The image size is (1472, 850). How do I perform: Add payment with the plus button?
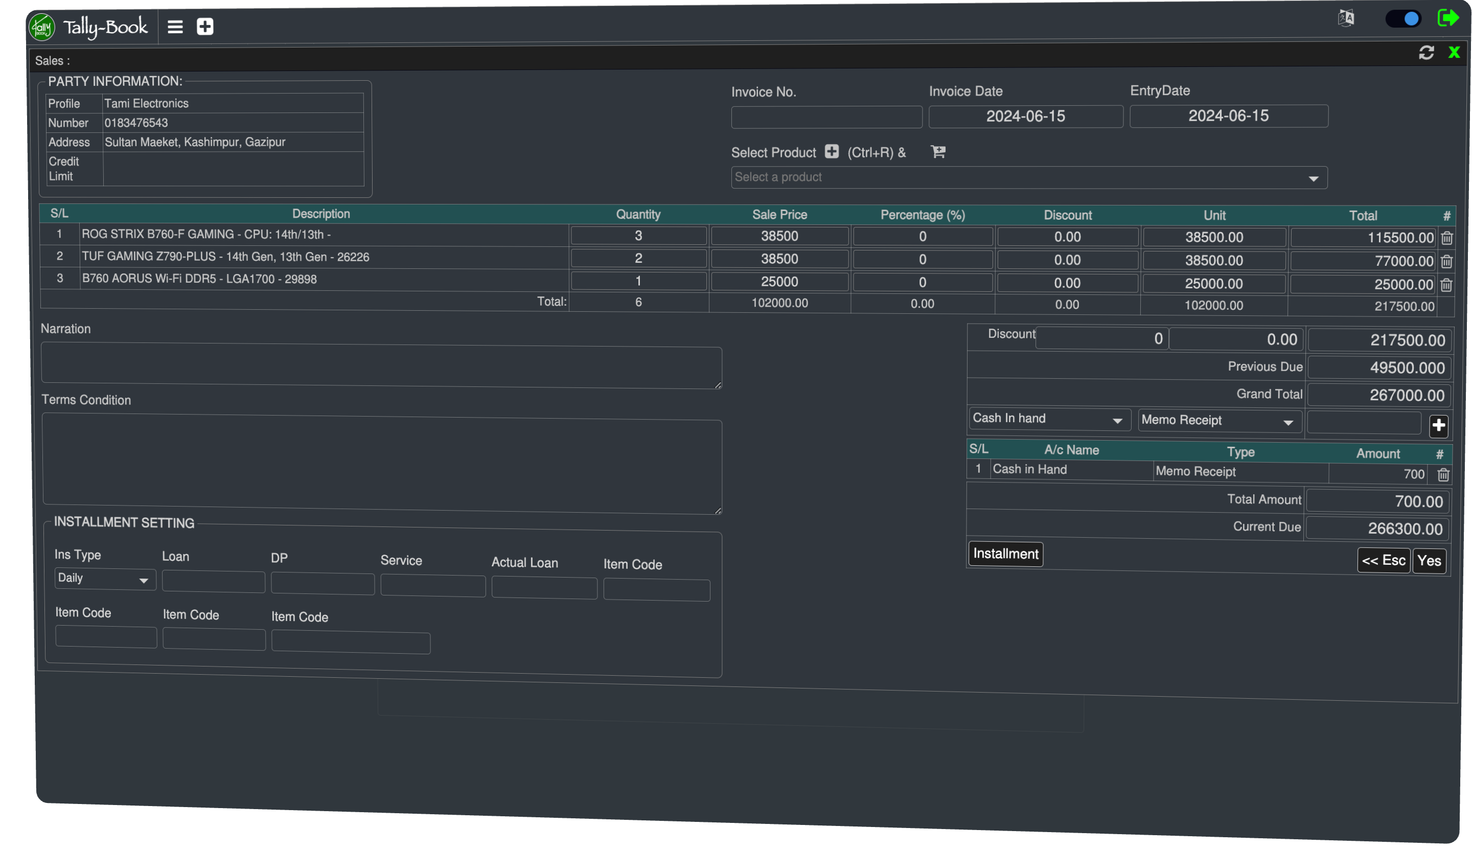[x=1438, y=426]
